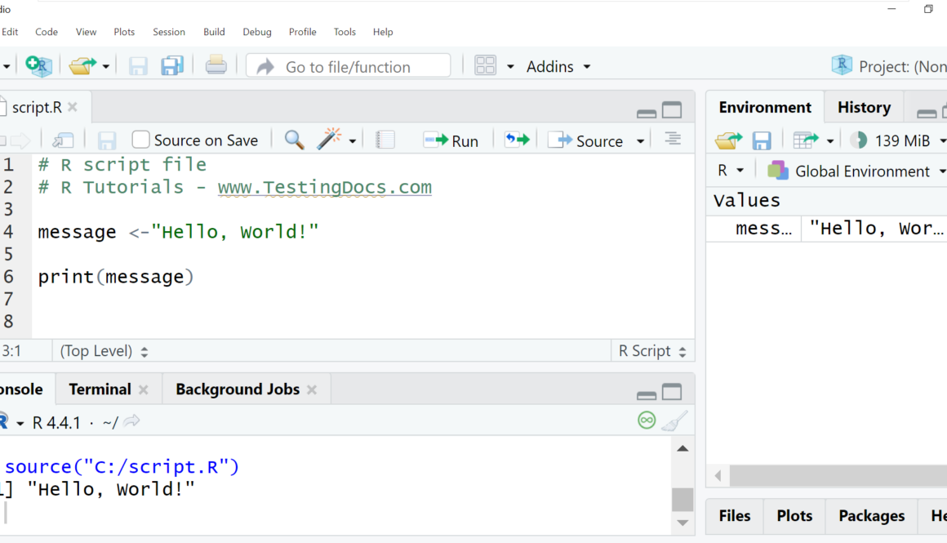This screenshot has width=947, height=543.
Task: Enable the Source on Save checkbox
Action: [141, 140]
